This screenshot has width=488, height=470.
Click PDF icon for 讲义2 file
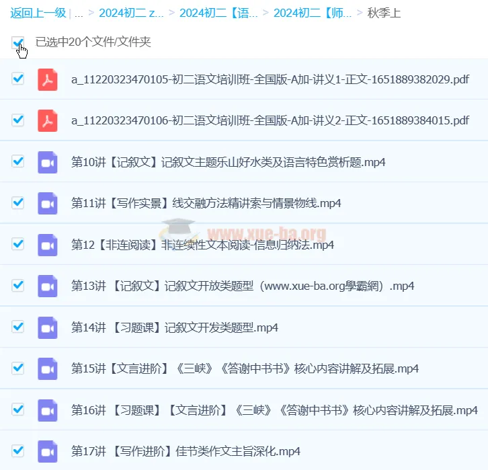click(x=48, y=120)
